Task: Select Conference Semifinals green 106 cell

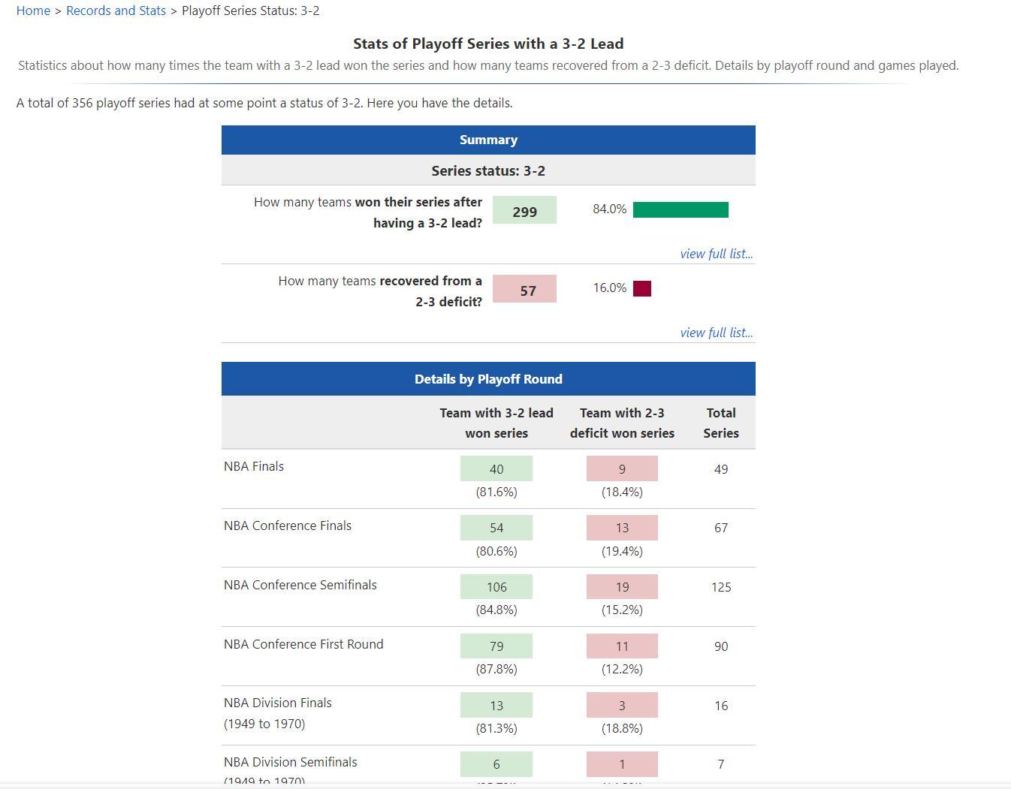Action: 496,587
